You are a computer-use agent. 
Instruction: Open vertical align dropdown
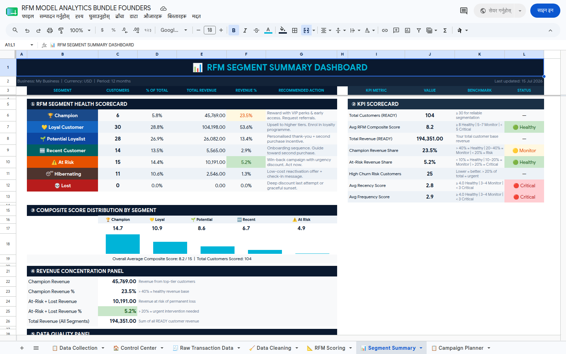coord(340,30)
